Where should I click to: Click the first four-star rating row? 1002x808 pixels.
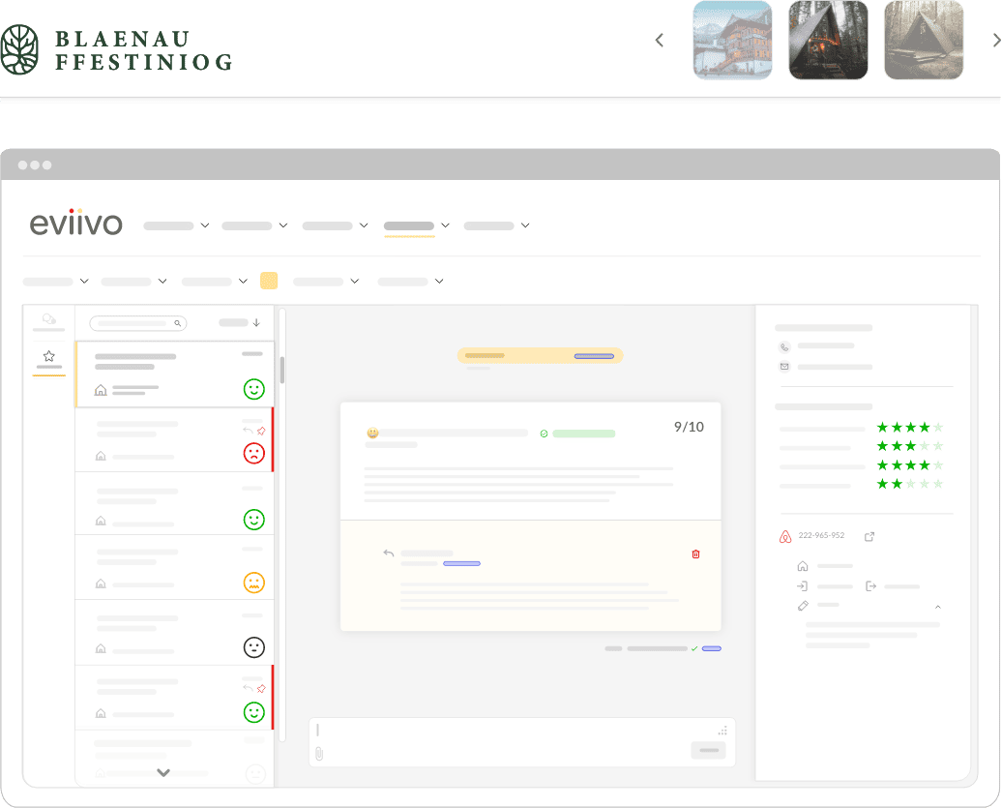pos(862,427)
